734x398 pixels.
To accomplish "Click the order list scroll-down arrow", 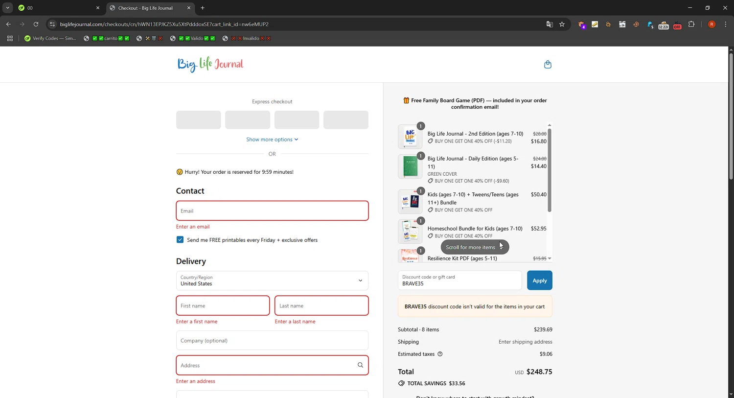I will coord(550,258).
